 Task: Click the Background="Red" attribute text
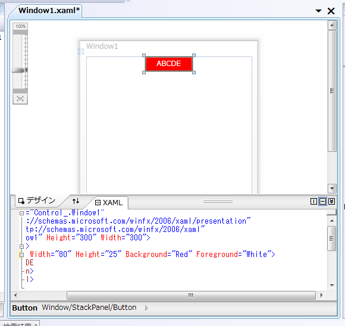tap(159, 255)
